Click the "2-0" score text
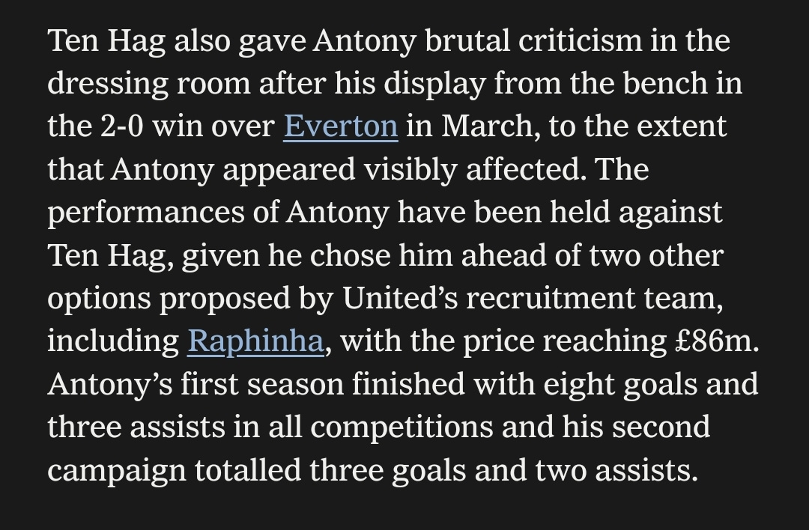 (122, 127)
